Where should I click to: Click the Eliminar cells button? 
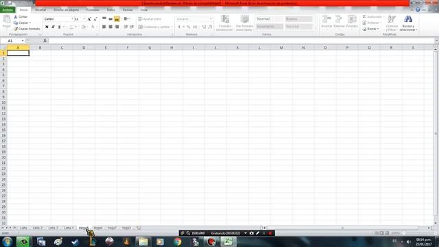pyautogui.click(x=339, y=22)
